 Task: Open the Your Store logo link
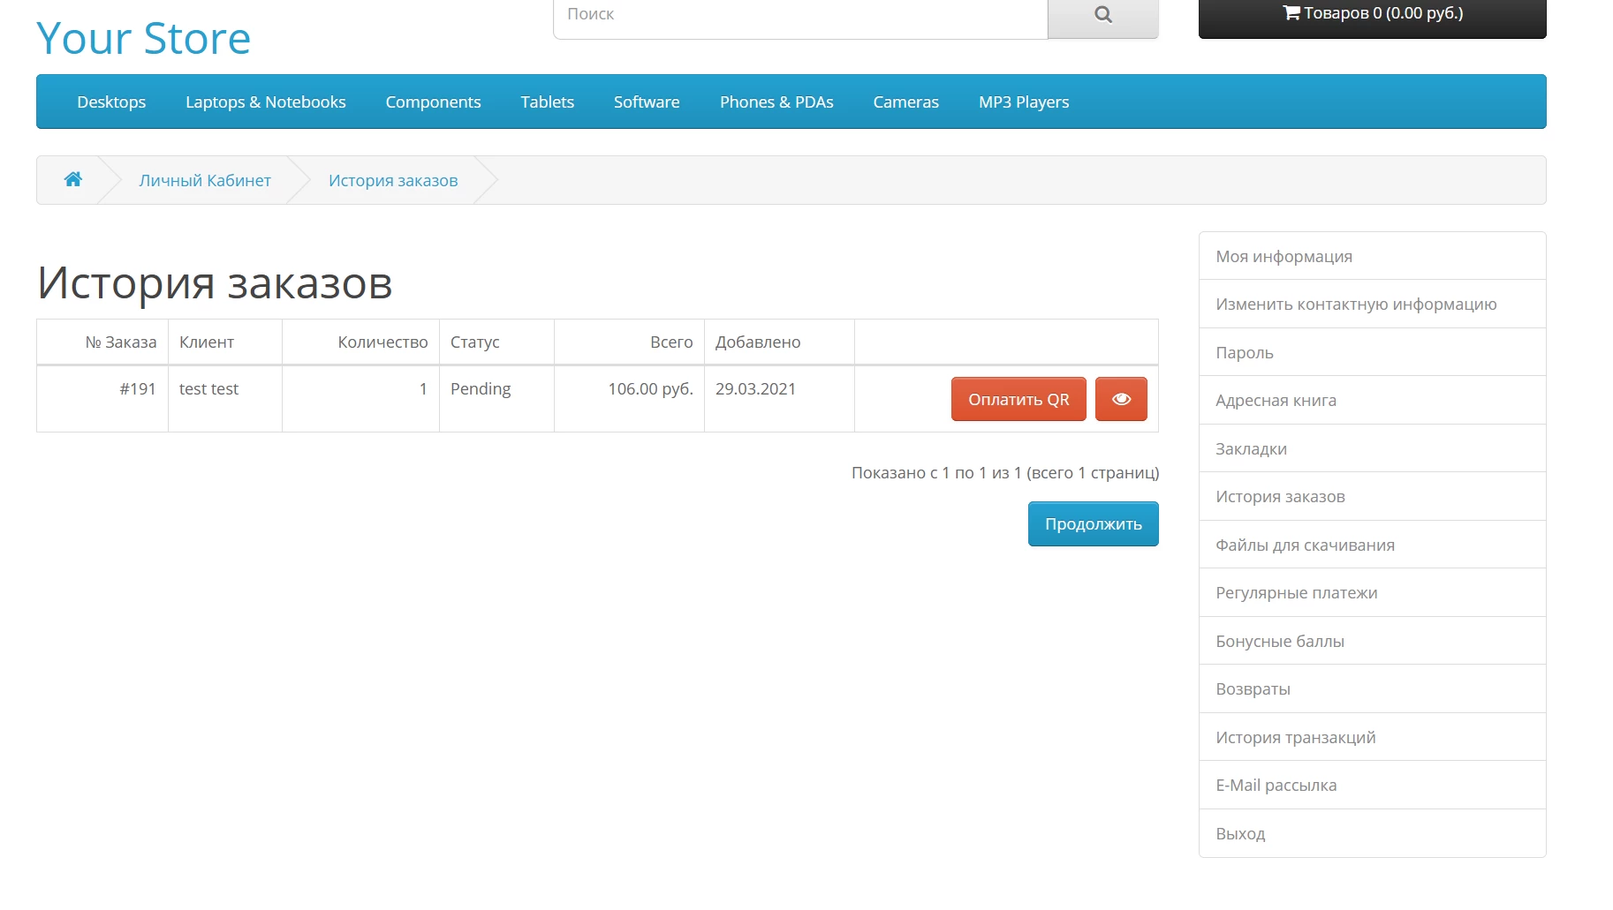(143, 39)
